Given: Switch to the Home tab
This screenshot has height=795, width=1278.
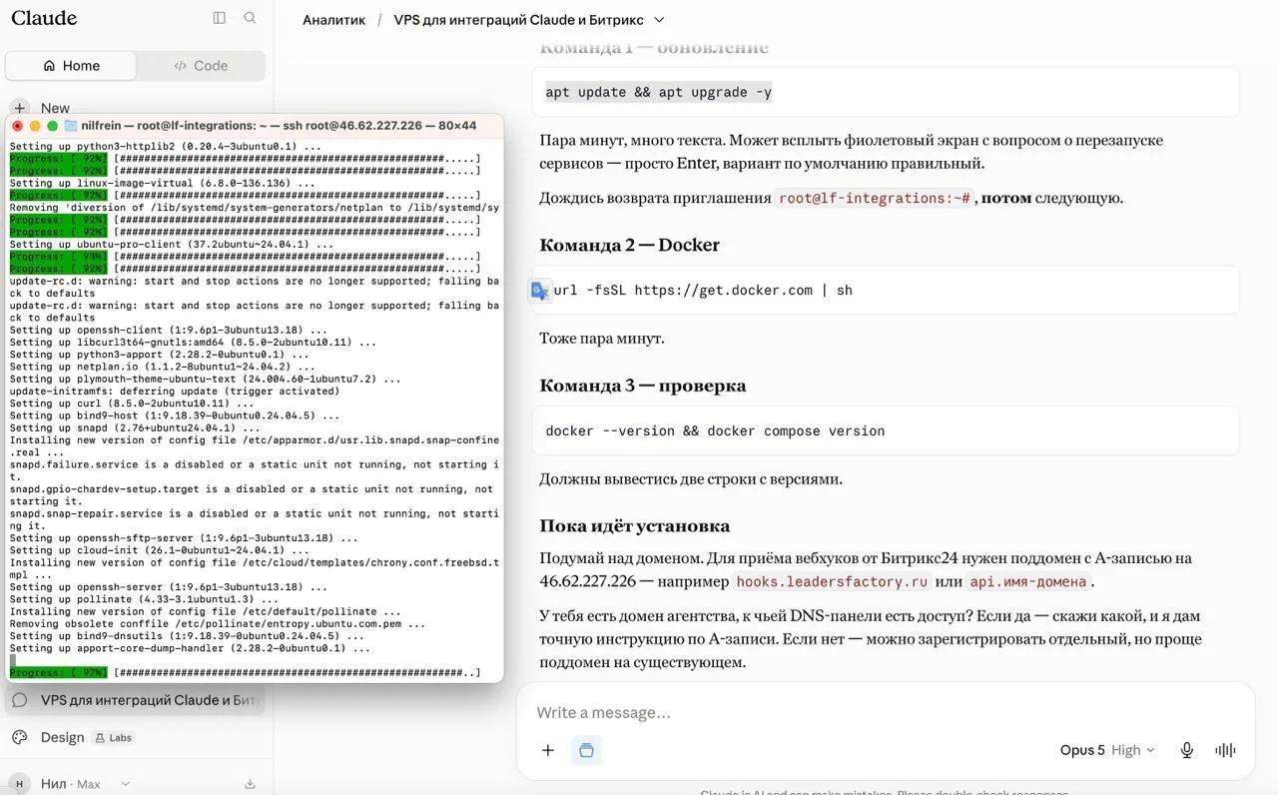Looking at the screenshot, I should (71, 66).
